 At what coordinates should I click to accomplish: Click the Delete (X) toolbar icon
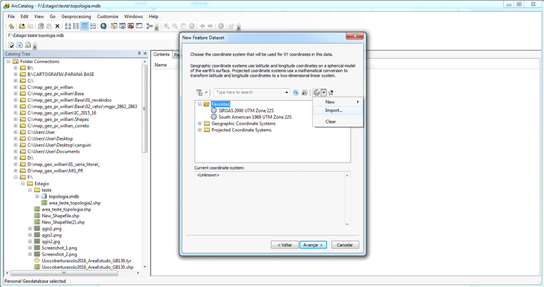pos(57,26)
